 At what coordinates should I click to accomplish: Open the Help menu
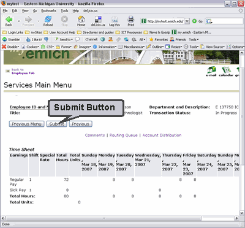(x=76, y=10)
